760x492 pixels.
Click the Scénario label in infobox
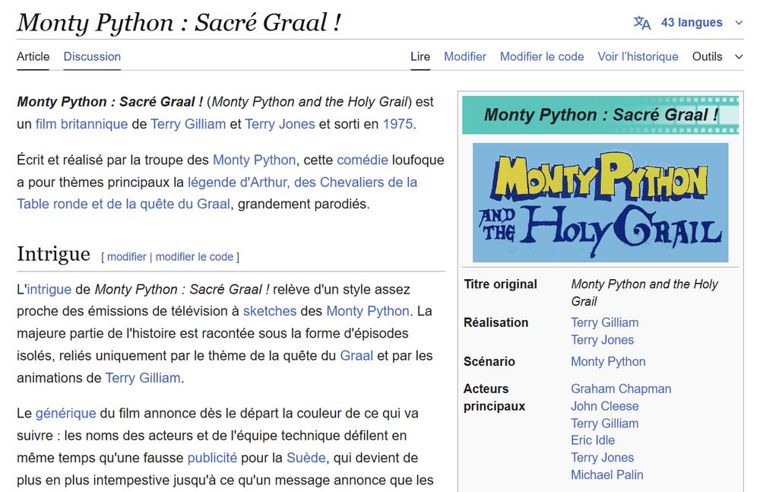pyautogui.click(x=489, y=361)
